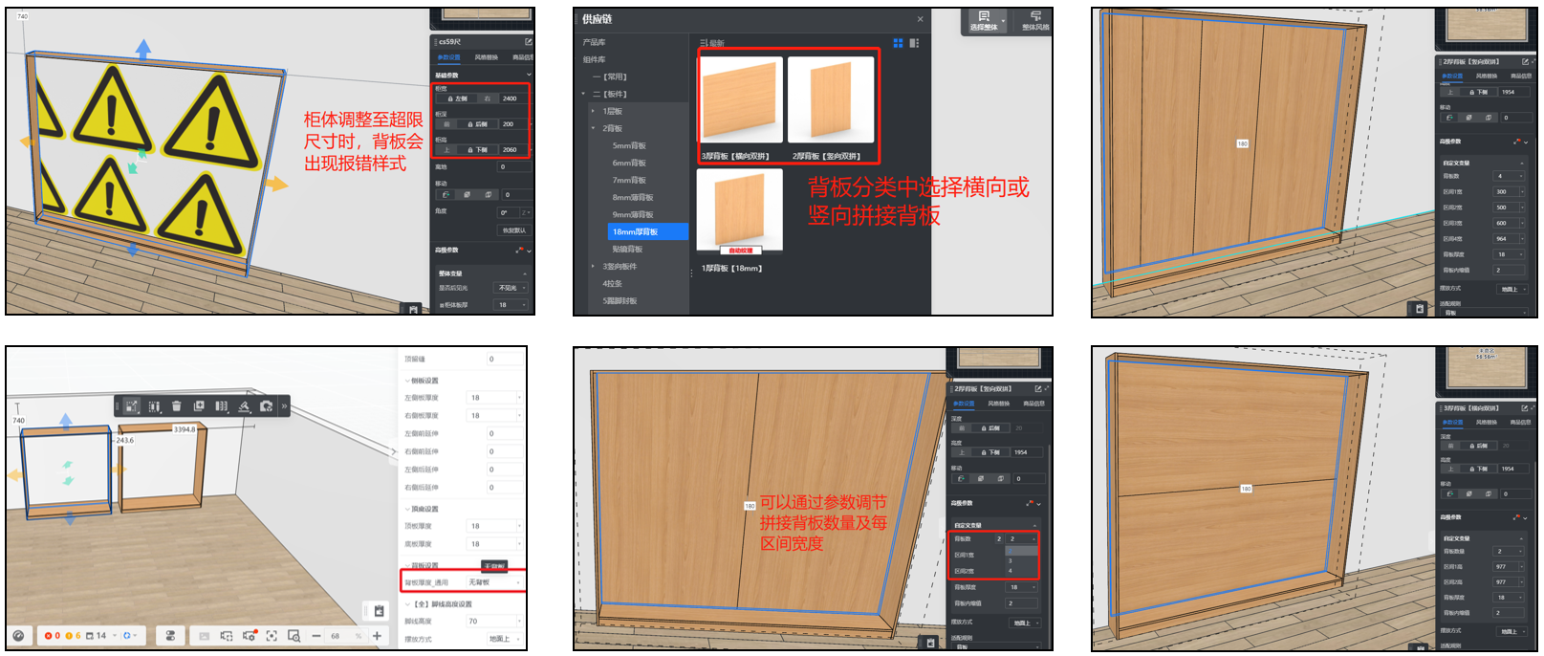Click the 柜高 input showing 2060
The image size is (1544, 656).
512,149
